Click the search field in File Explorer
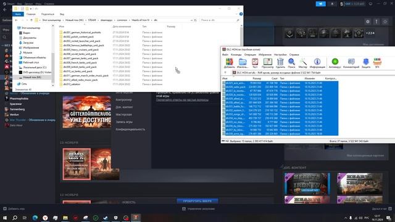 [x=220, y=20]
